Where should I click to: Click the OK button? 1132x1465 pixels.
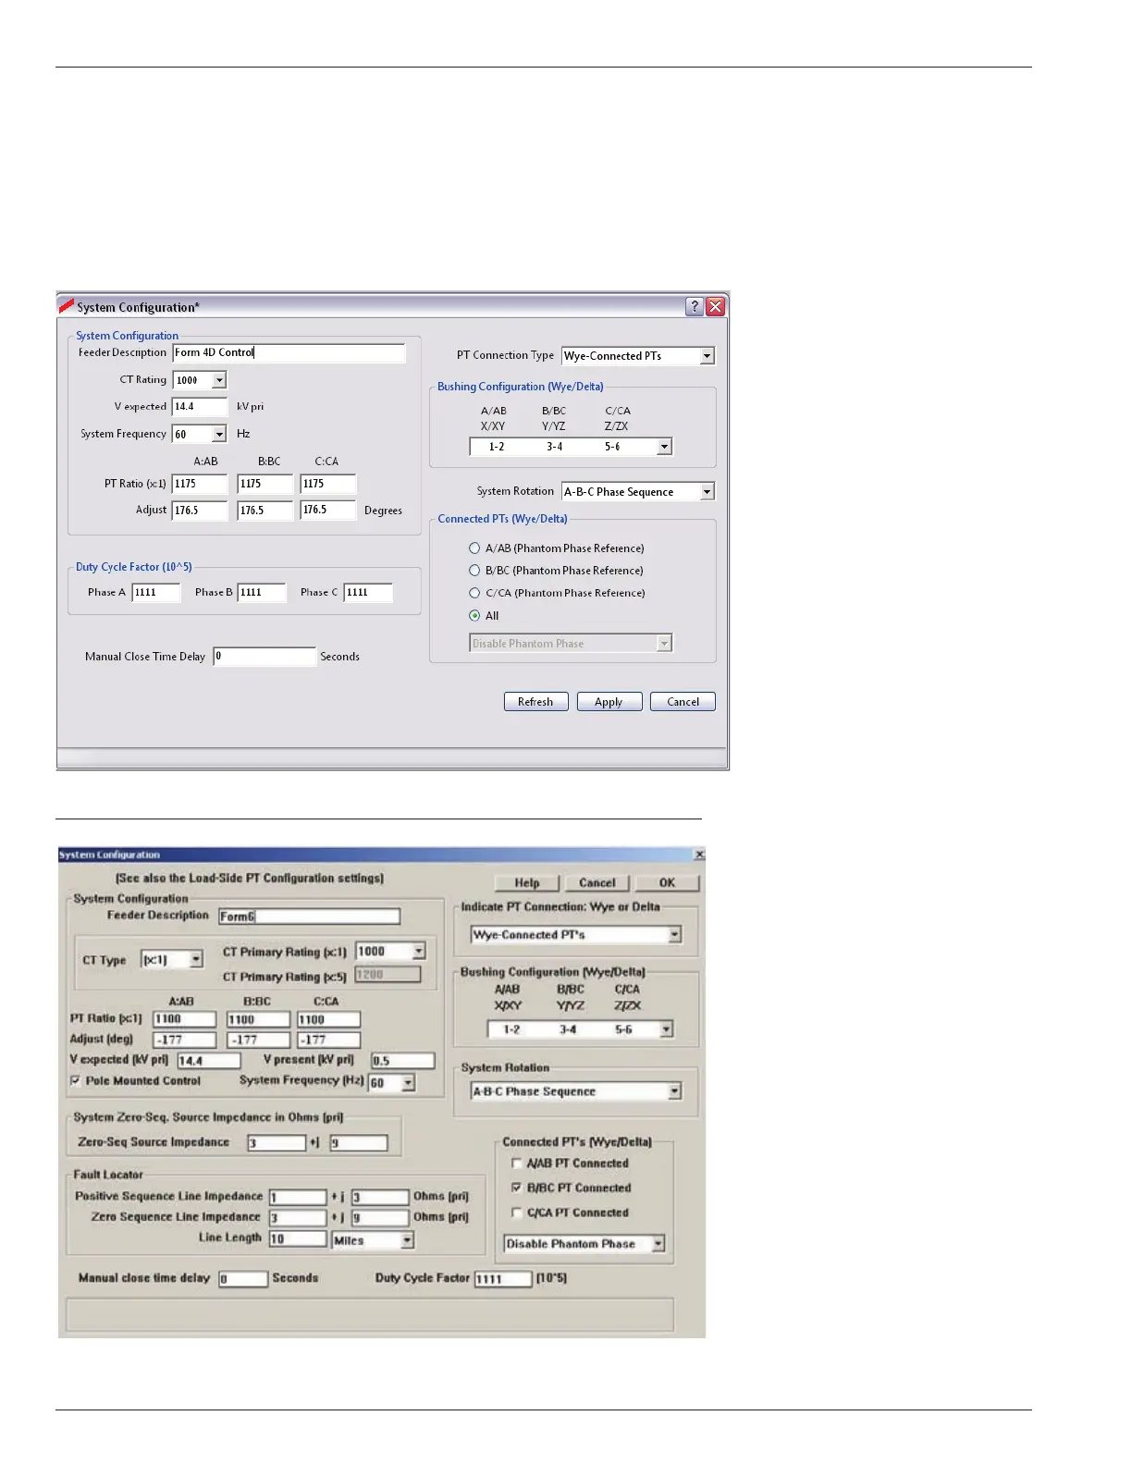(x=667, y=883)
